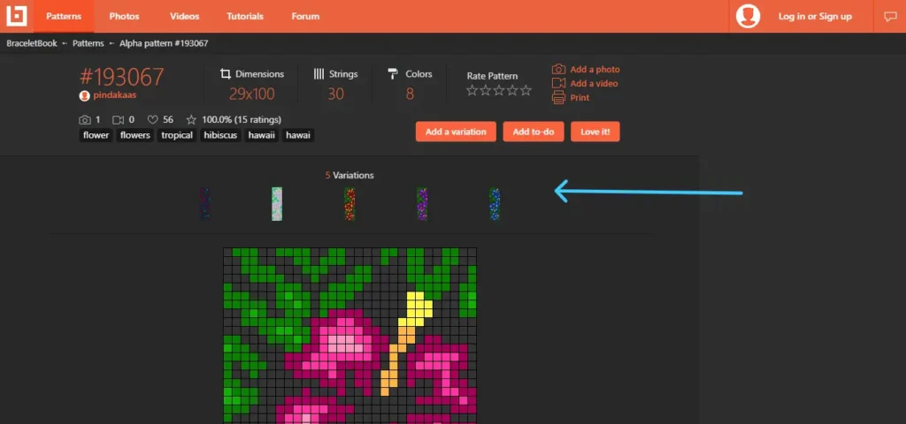This screenshot has width=906, height=424.
Task: Go to BraceletBook breadcrumb link
Action: (32, 43)
